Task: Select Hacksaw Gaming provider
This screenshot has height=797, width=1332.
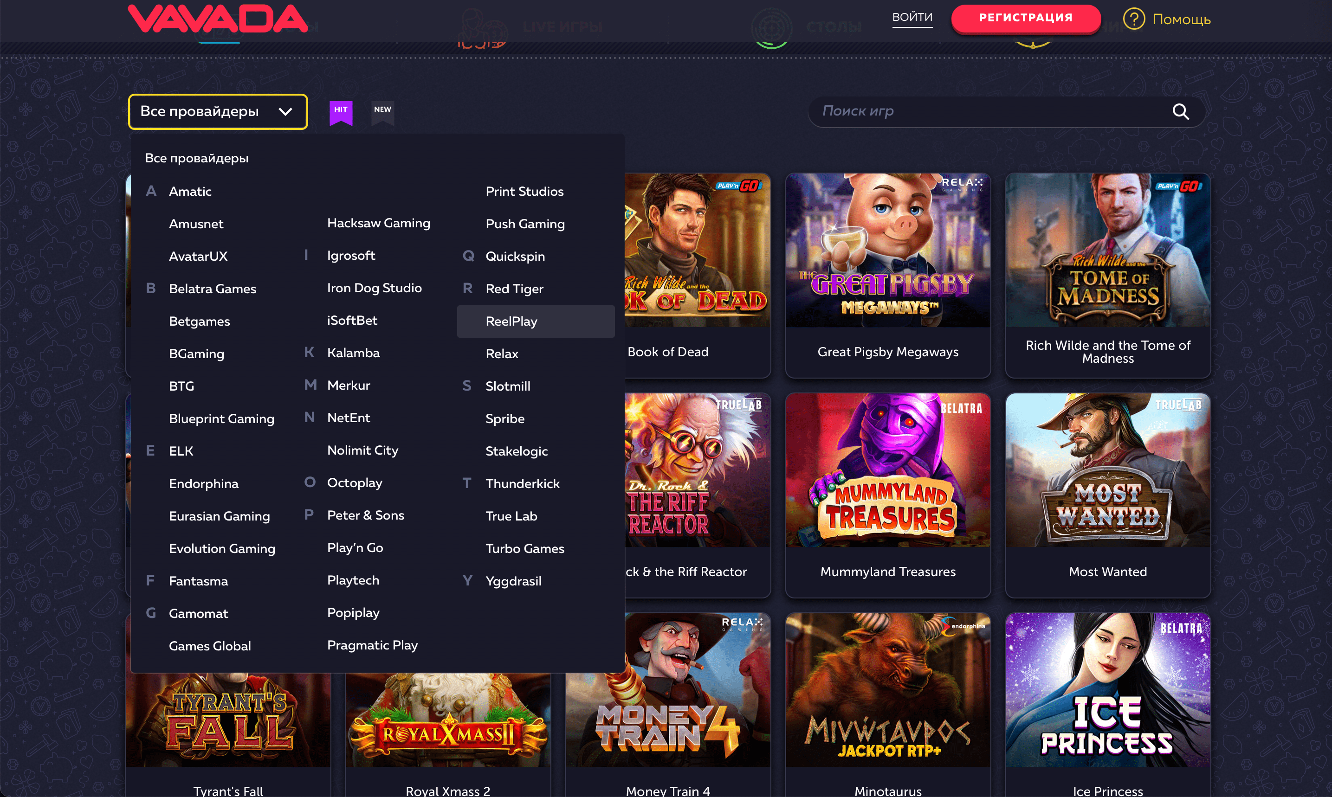Action: [379, 223]
